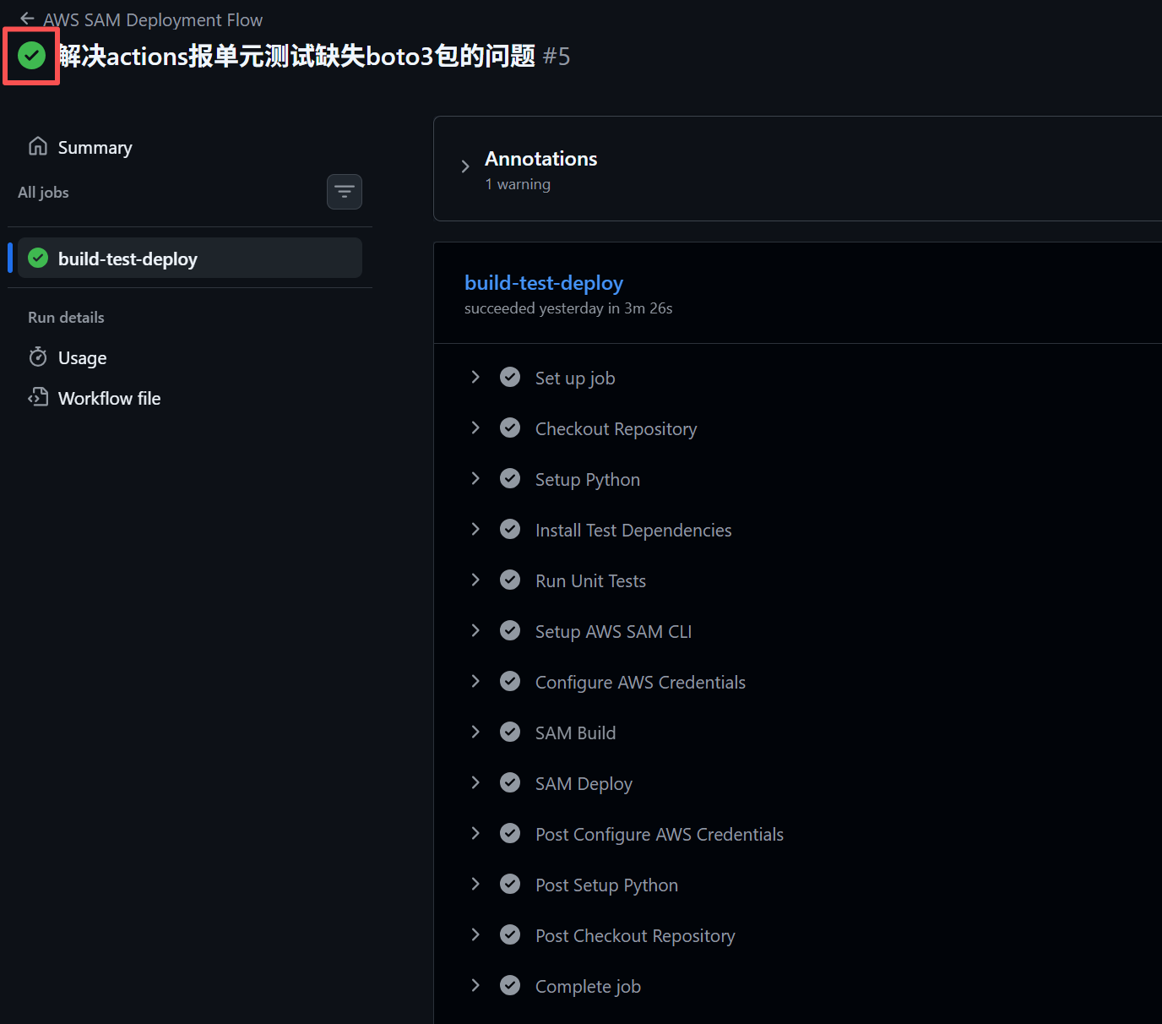The width and height of the screenshot is (1162, 1024).
Task: Click the status check icon for Complete job
Action: [x=510, y=985]
